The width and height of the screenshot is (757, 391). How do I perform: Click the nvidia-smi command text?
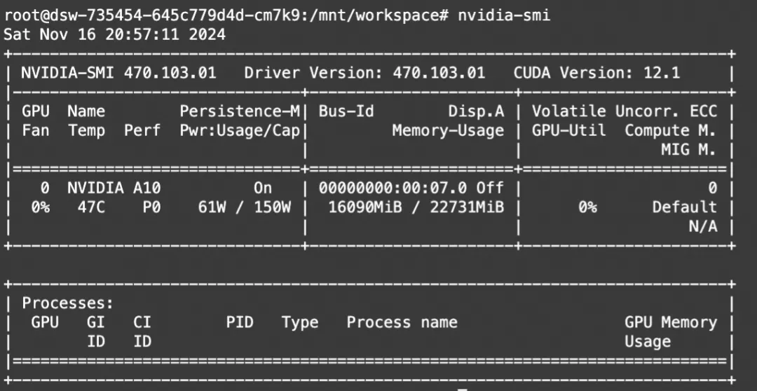tap(504, 15)
